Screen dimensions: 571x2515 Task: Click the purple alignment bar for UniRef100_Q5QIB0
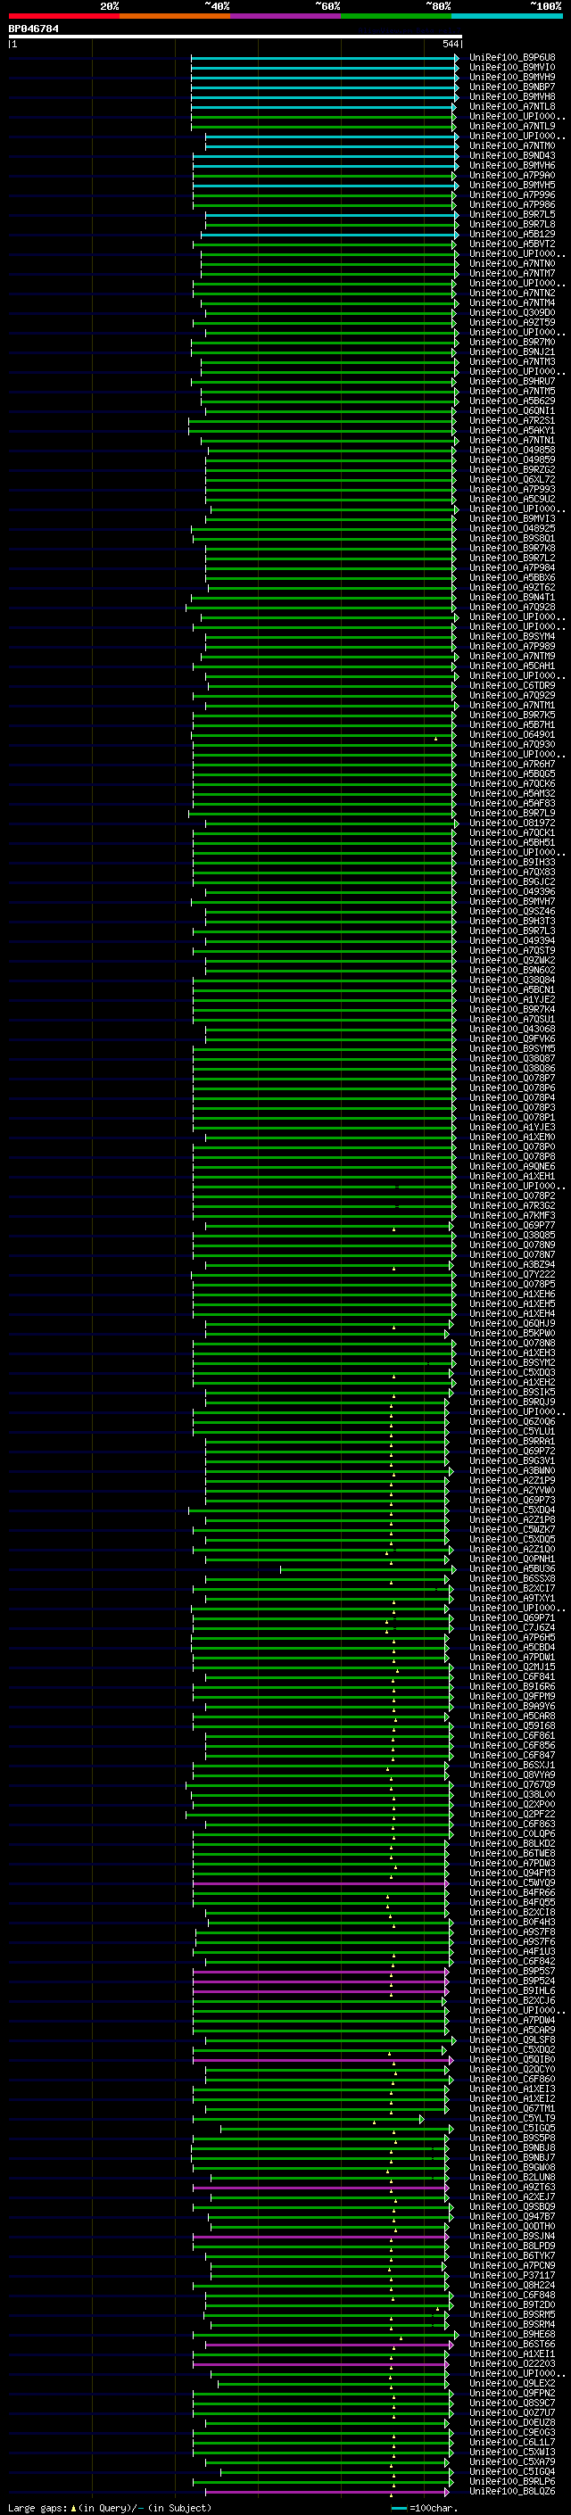click(x=323, y=2060)
